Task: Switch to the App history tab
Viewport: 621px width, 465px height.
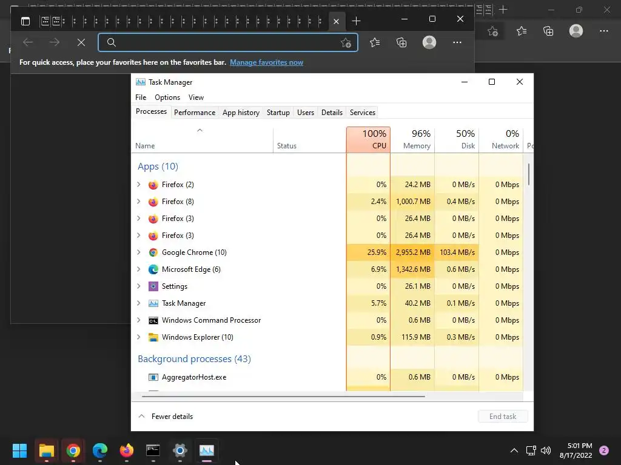Action: click(241, 112)
